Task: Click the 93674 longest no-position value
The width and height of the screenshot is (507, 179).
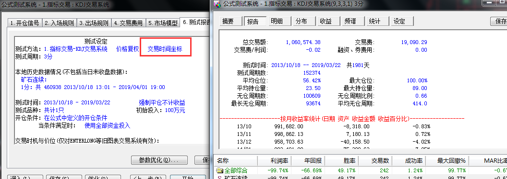Action: [x=313, y=103]
